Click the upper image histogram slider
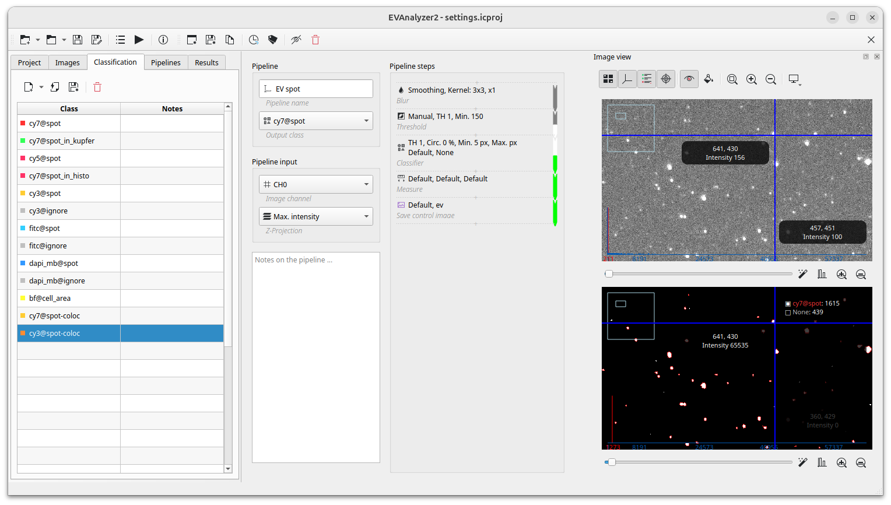 coord(699,273)
